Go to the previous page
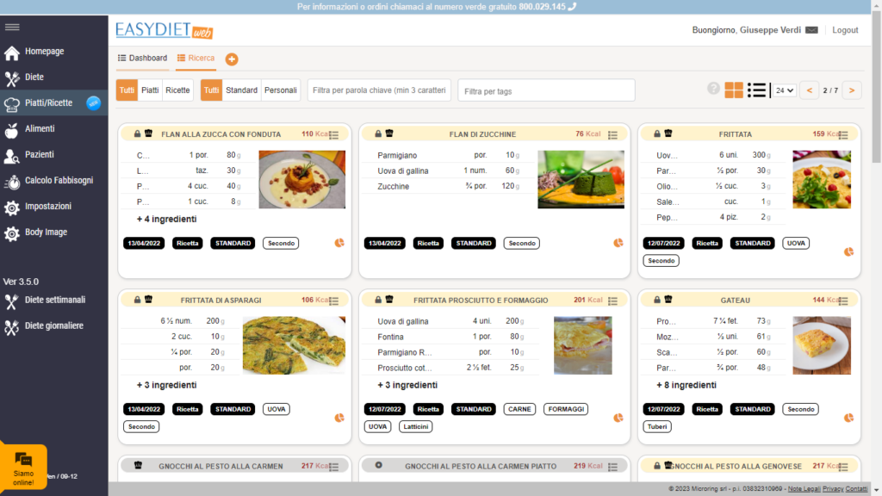Screen dimensions: 882x496 [x=810, y=90]
